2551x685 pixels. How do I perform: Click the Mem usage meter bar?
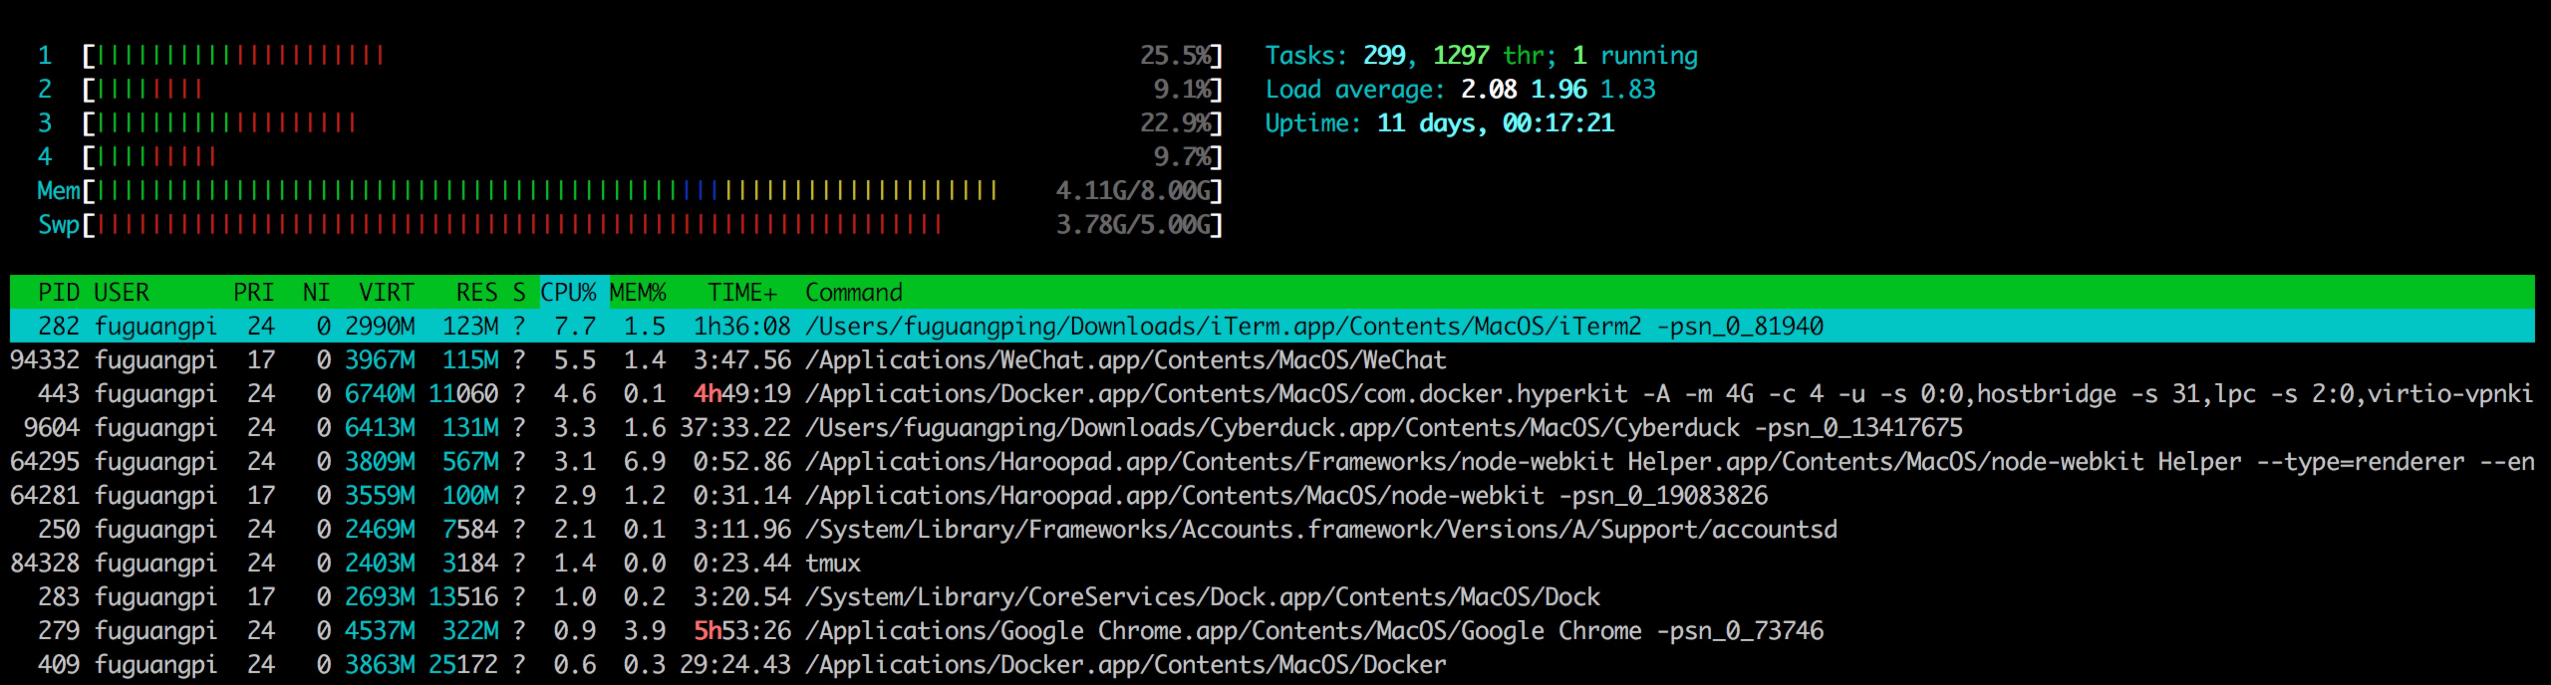[x=495, y=190]
